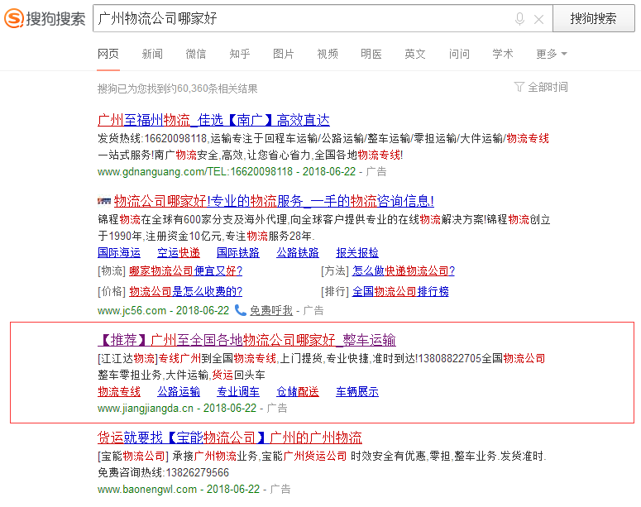This screenshot has height=507, width=641.
Task: Open link 哪家物流公司便宜又好?
Action: point(186,270)
